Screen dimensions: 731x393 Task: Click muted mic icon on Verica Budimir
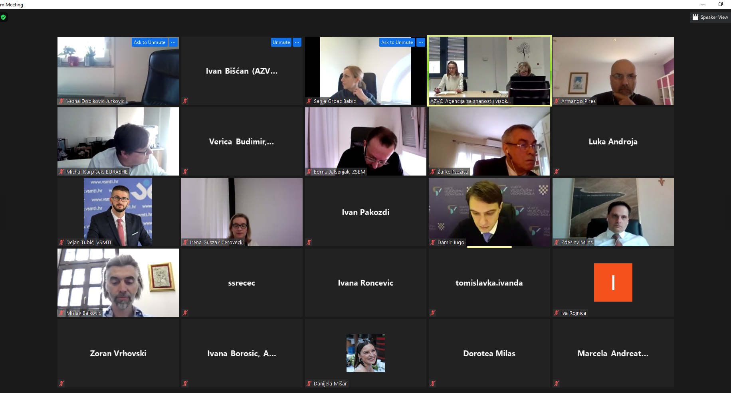click(185, 172)
